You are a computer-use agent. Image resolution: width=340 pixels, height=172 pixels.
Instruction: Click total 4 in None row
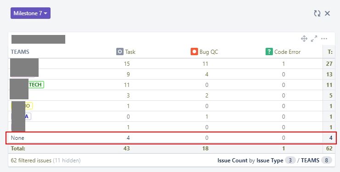pos(331,138)
